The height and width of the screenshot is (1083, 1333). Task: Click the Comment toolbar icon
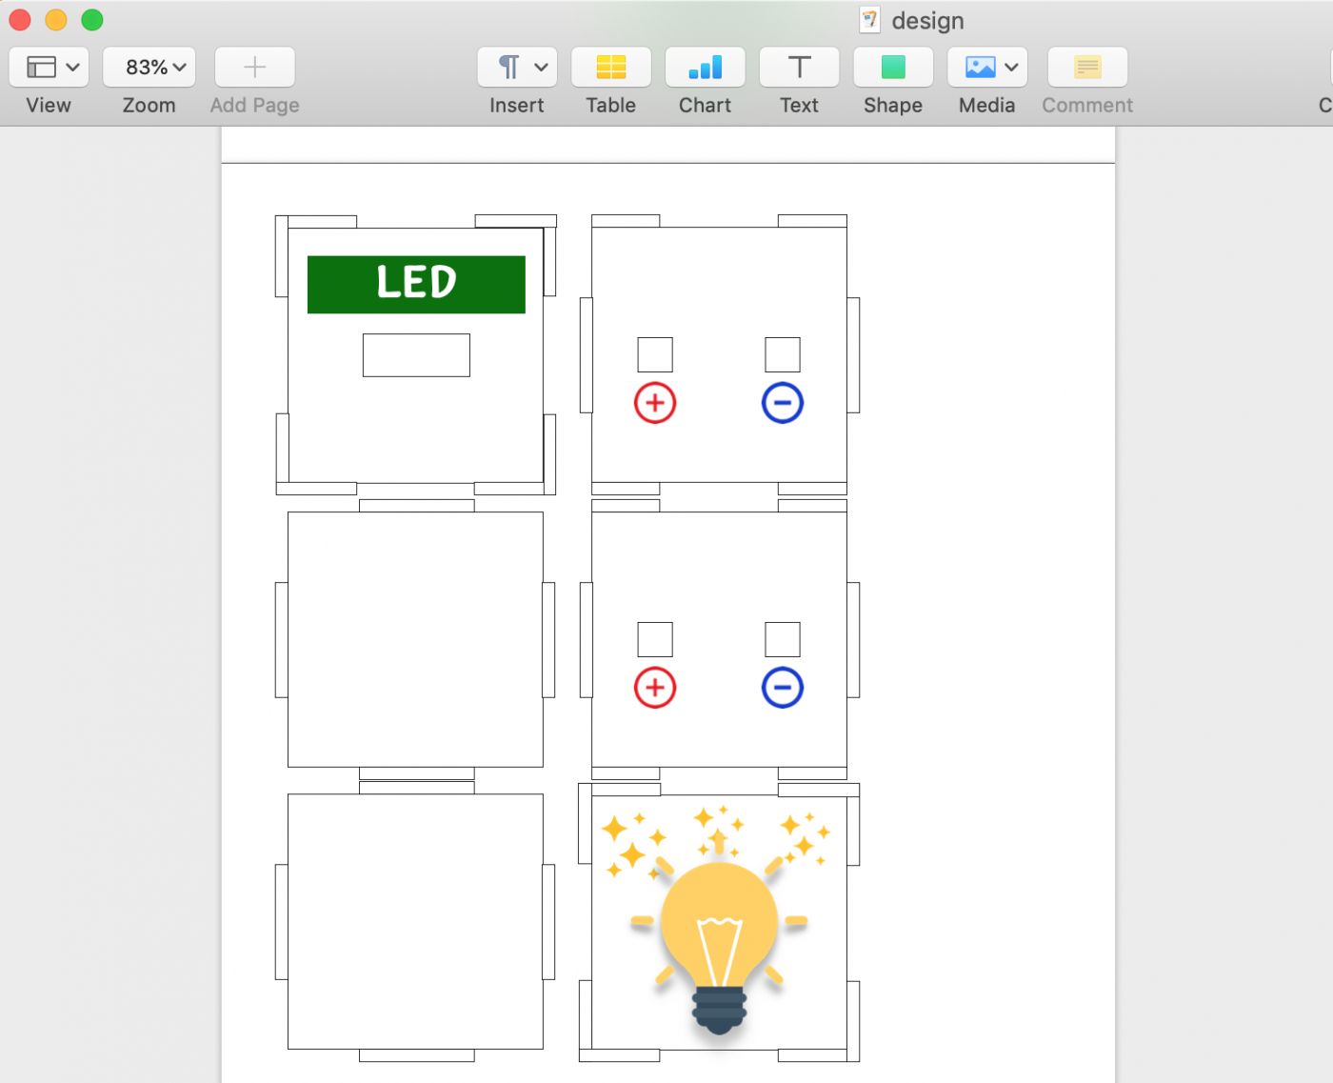point(1086,67)
